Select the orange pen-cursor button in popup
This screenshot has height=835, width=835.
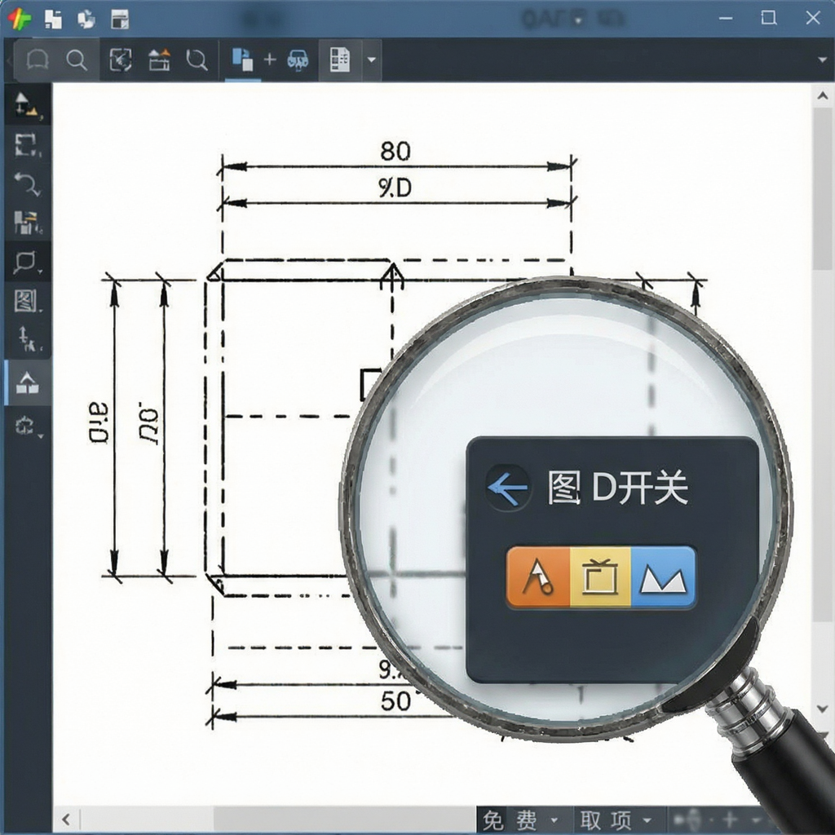pyautogui.click(x=538, y=577)
